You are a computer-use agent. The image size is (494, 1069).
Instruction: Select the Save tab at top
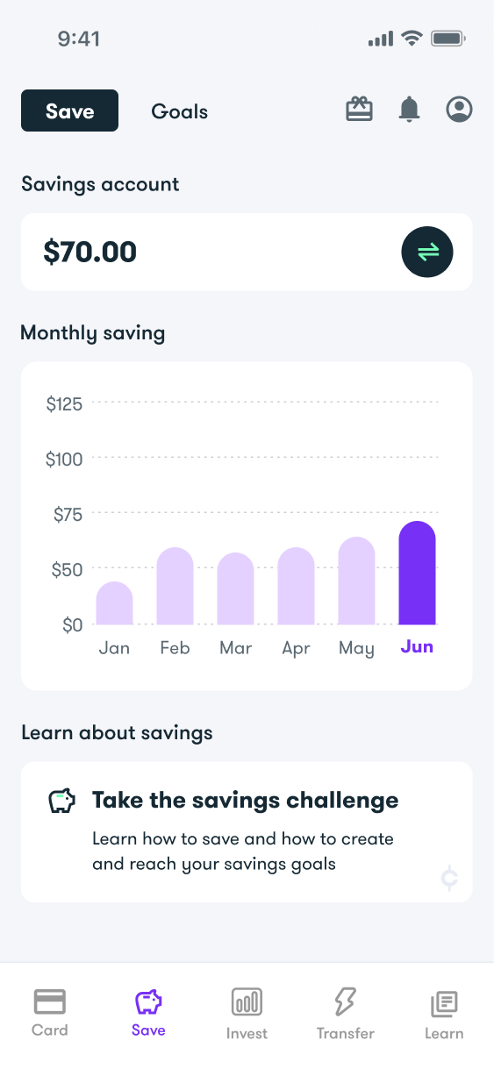point(69,111)
